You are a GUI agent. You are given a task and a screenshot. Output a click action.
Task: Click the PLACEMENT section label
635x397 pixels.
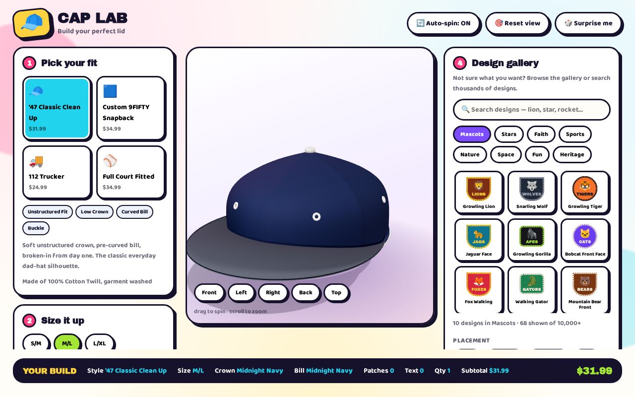tap(471, 340)
